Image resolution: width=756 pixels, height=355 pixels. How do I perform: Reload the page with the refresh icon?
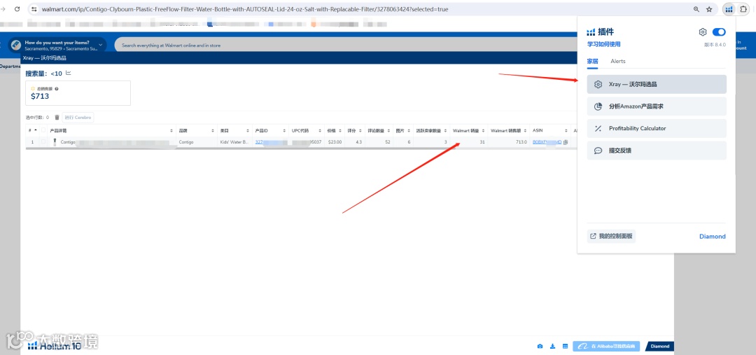[17, 9]
